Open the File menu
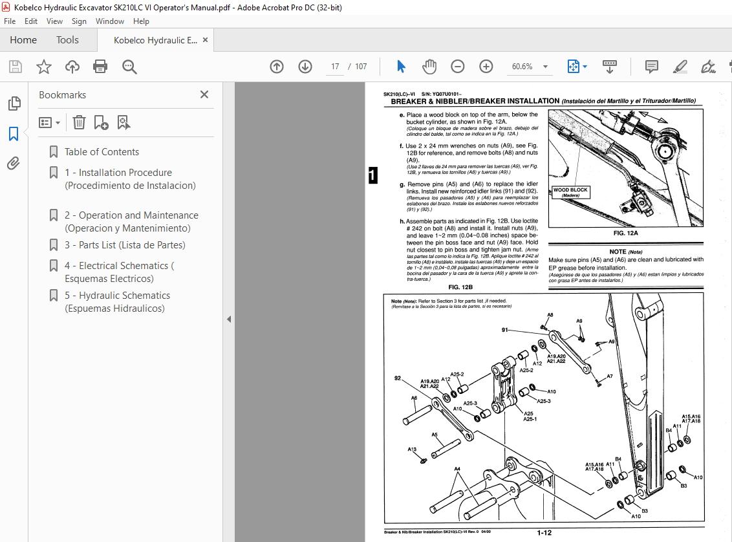 click(x=10, y=21)
